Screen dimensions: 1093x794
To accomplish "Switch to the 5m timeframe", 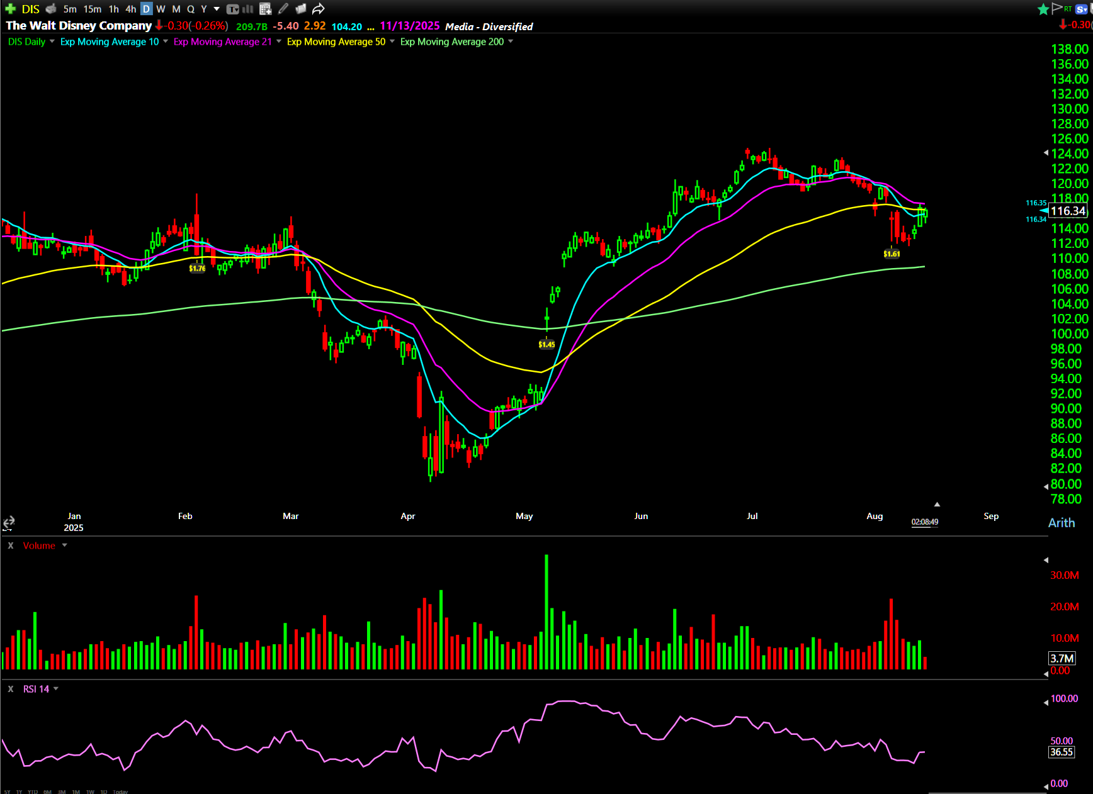I will (70, 9).
